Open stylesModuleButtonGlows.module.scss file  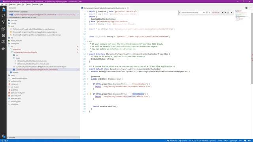pos(32,61)
